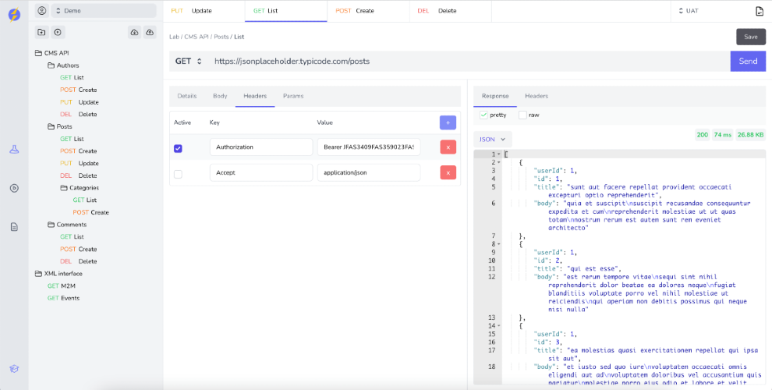Screen dimensions: 772x390
Task: Check the raw response checkbox
Action: pyautogui.click(x=522, y=115)
